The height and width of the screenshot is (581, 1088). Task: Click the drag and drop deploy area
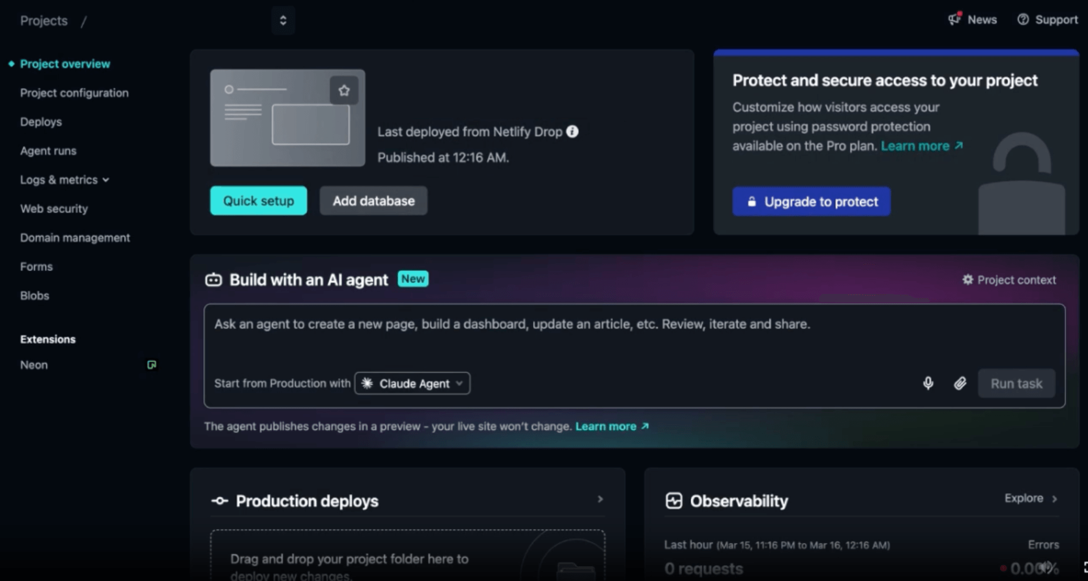(x=407, y=556)
